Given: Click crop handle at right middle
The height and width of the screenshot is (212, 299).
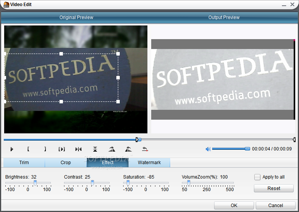Looking at the screenshot, I should click(118, 78).
